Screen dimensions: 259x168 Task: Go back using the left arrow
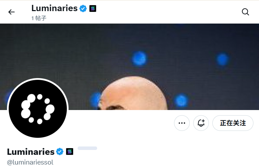pos(11,12)
